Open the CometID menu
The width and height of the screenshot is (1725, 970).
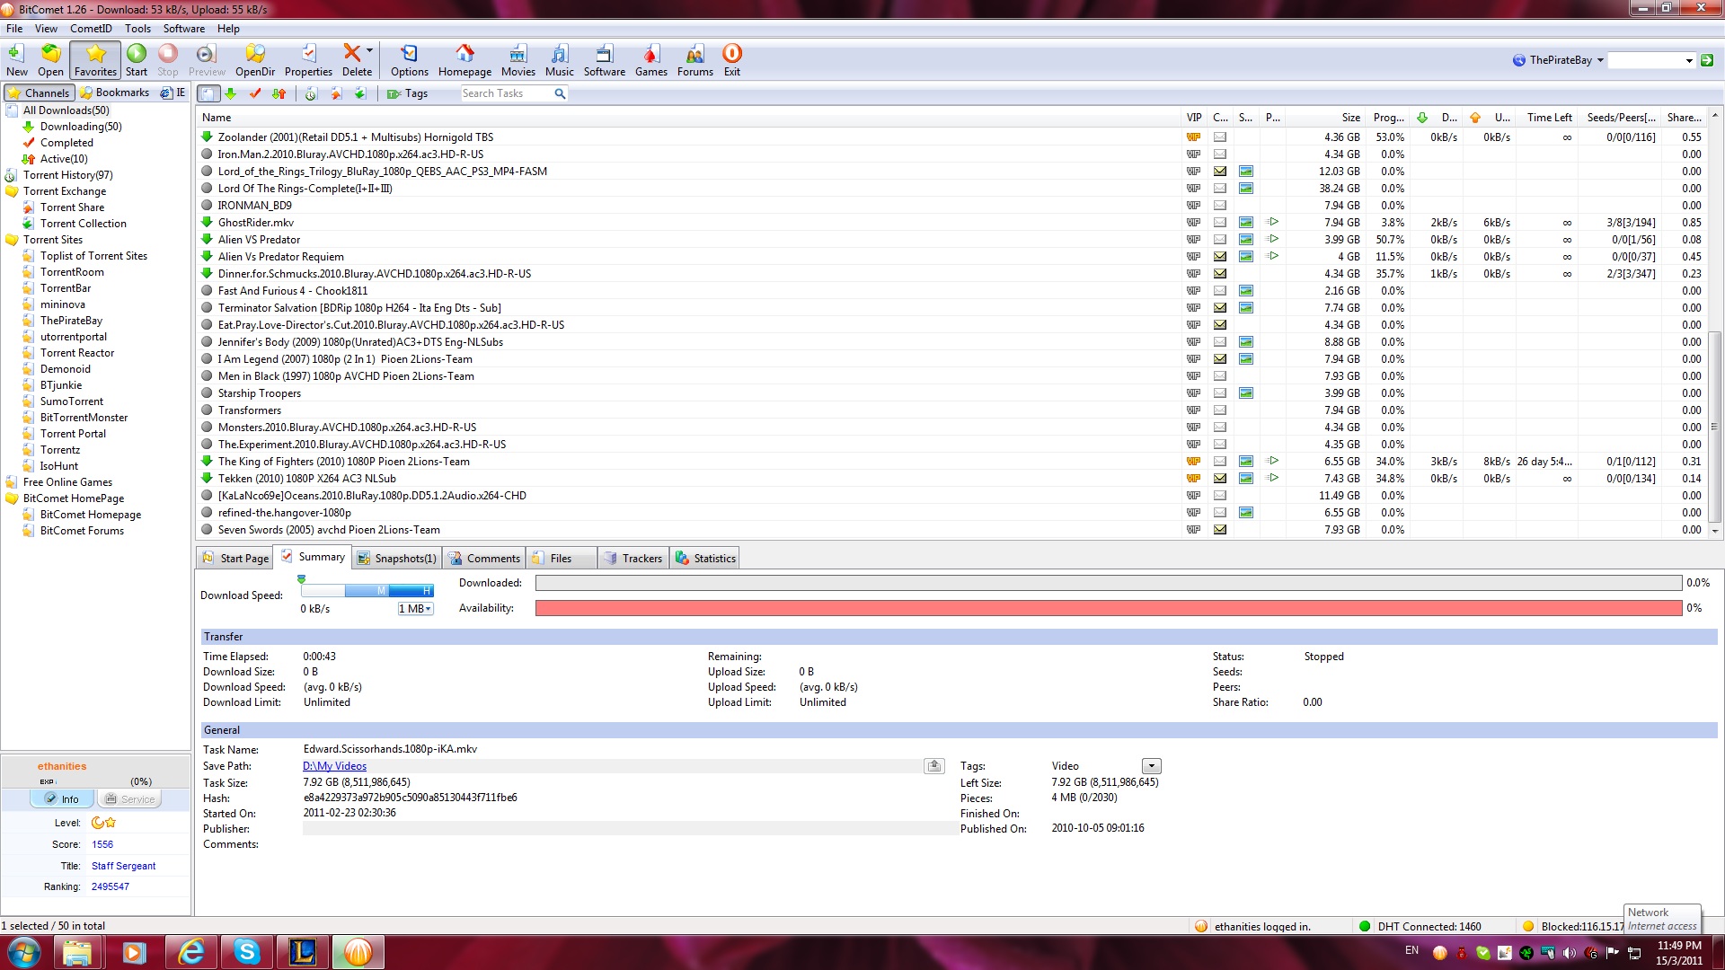pos(91,29)
